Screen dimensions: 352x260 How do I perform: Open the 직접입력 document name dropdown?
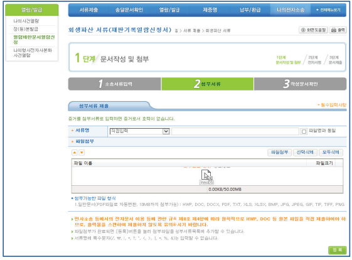pyautogui.click(x=139, y=131)
